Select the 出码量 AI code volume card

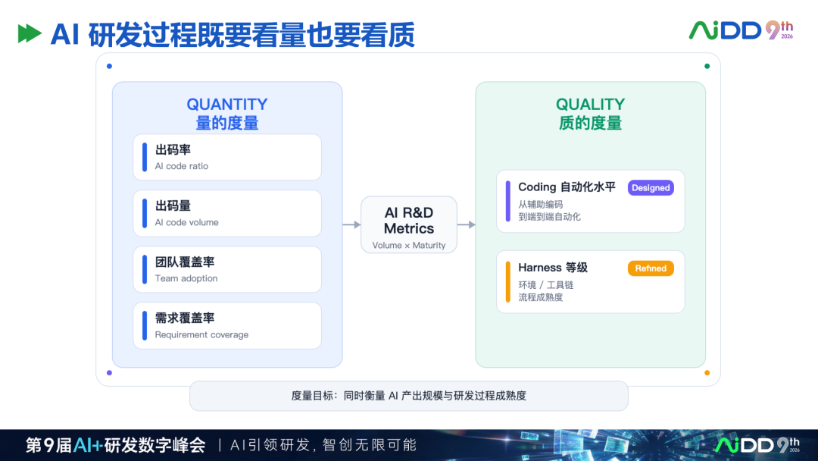coord(227,214)
